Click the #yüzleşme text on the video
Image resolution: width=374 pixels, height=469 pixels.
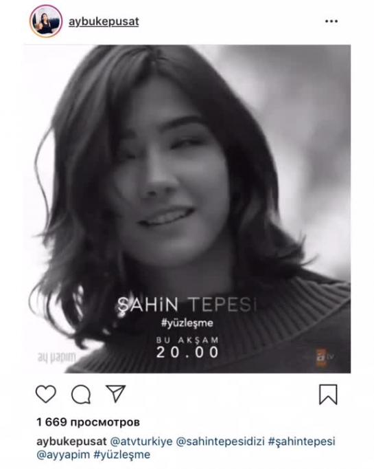[187, 323]
